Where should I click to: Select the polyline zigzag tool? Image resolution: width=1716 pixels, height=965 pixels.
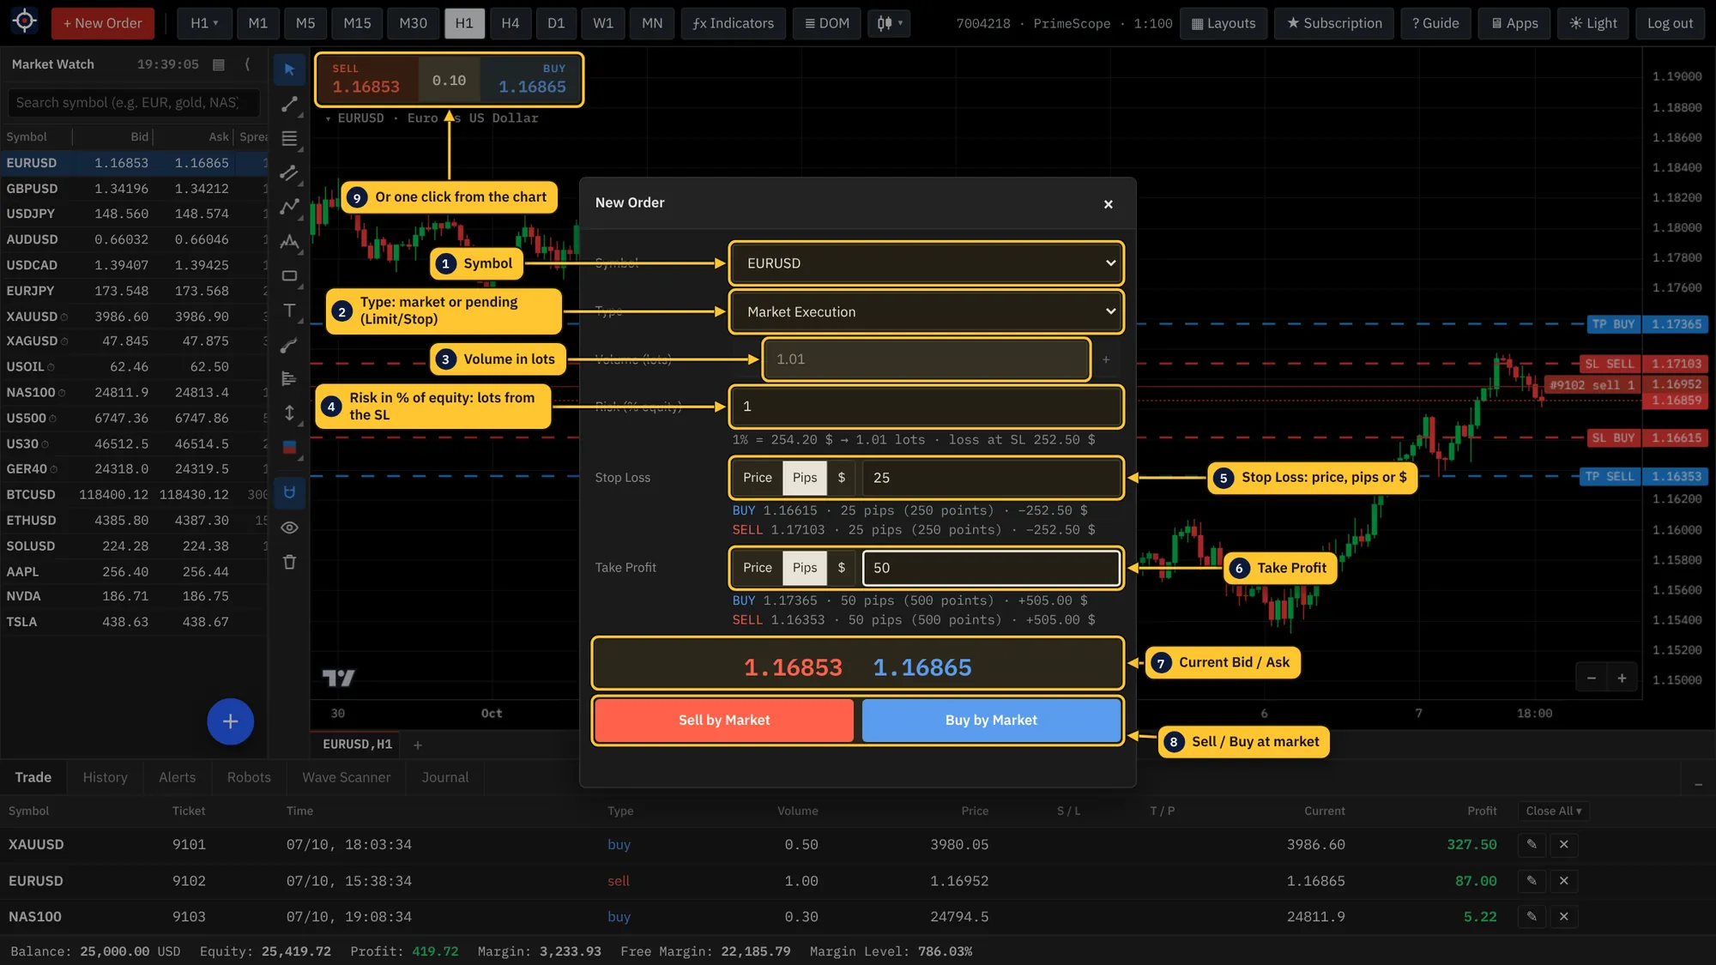289,207
